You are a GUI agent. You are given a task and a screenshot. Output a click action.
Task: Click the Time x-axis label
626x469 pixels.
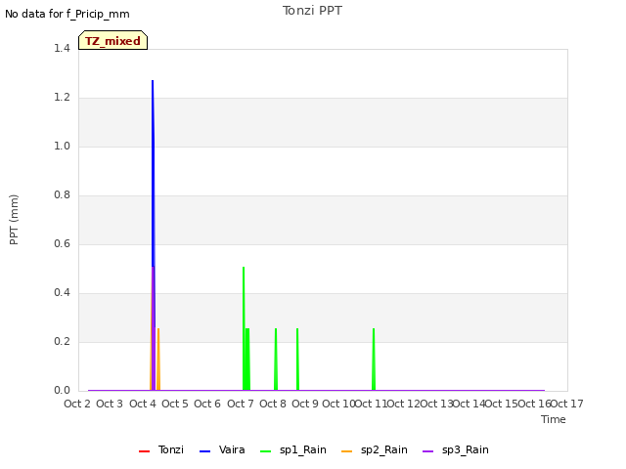tap(554, 419)
